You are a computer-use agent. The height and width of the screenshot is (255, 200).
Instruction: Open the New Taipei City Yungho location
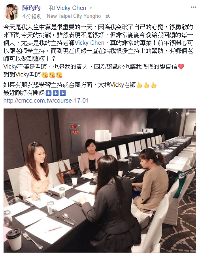click(74, 16)
